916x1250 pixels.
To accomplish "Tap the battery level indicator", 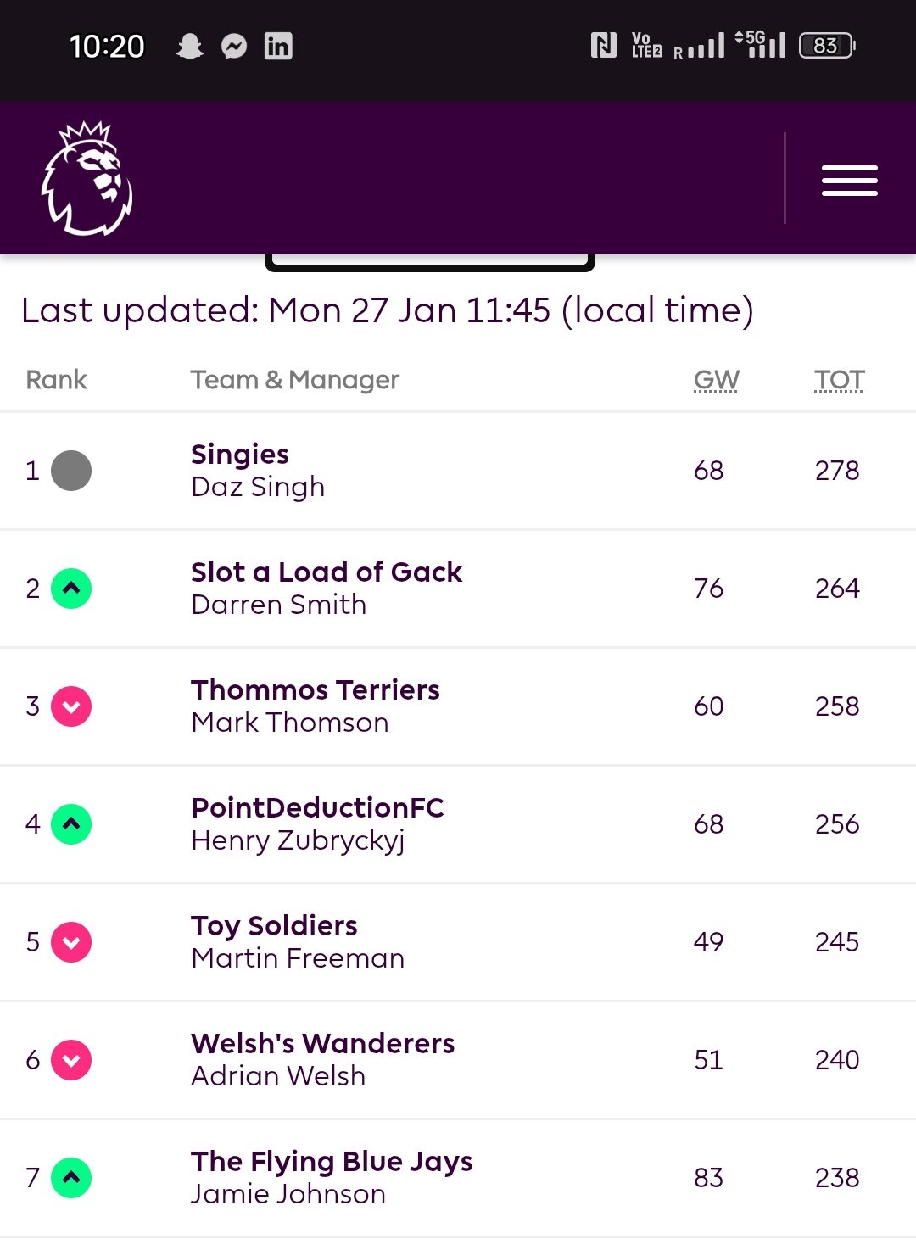I will (827, 45).
